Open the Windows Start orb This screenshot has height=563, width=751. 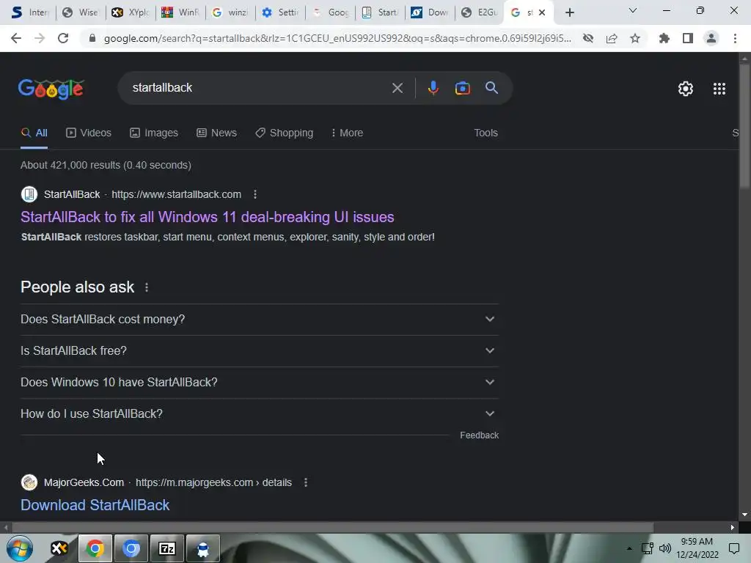pyautogui.click(x=20, y=548)
